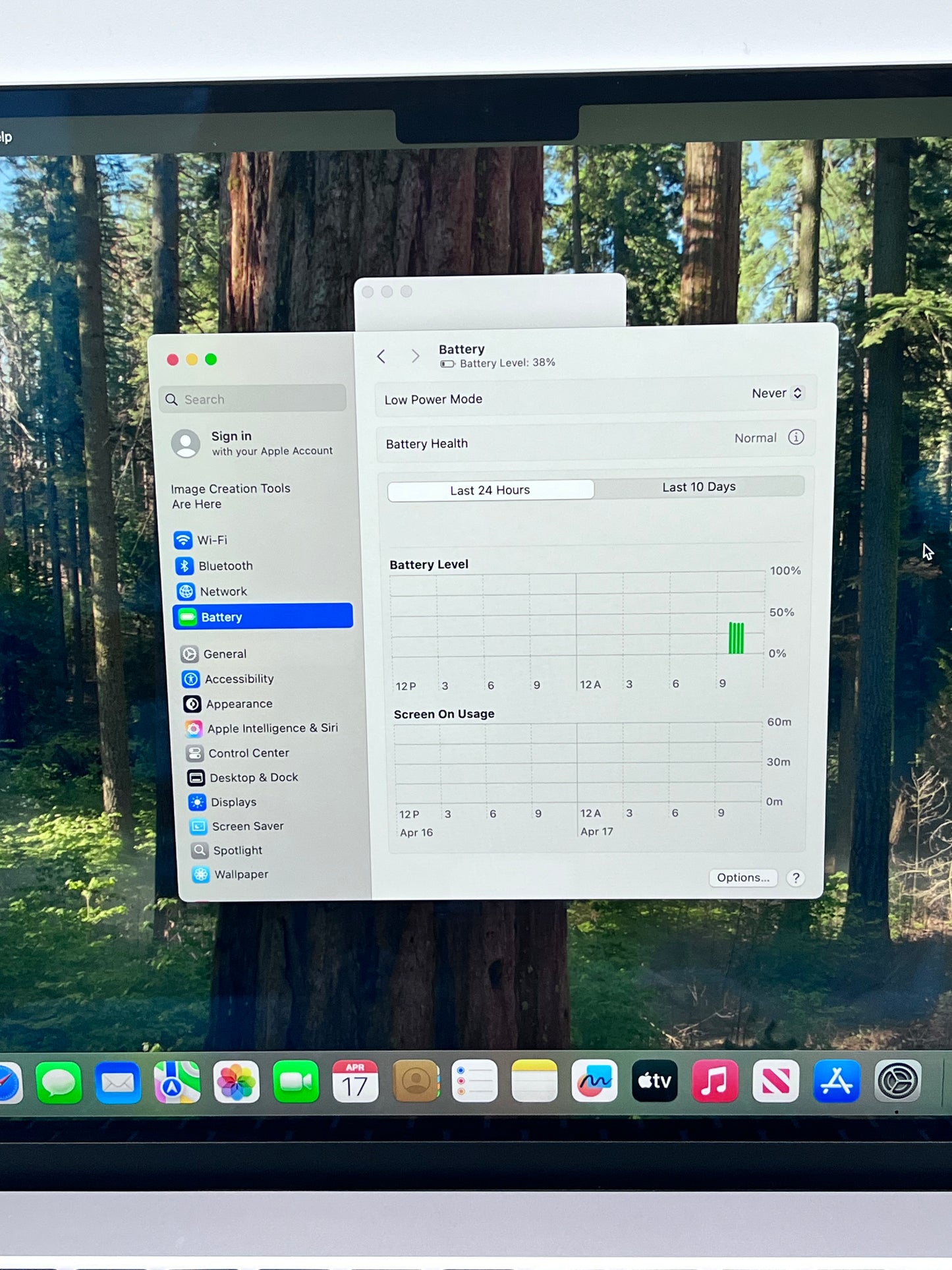Open Calendar showing APR 17
This screenshot has height=1270, width=952.
(355, 1081)
